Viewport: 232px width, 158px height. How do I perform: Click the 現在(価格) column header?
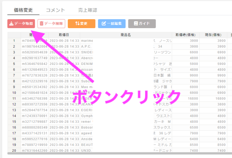point(213,35)
